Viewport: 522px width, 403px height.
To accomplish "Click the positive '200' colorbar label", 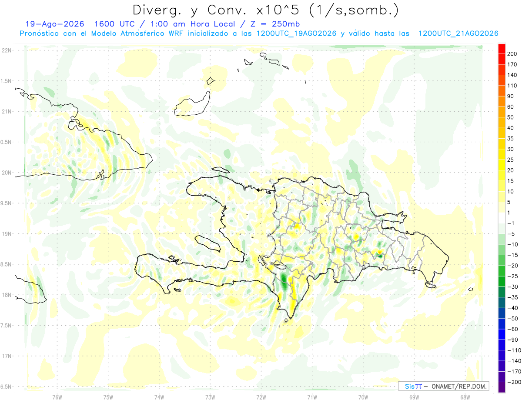I will 512,53.
